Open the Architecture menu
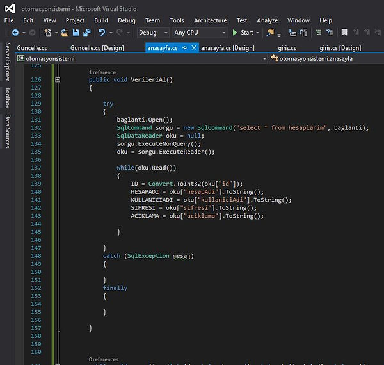Screen dimensions: 384x365 [210, 20]
